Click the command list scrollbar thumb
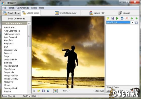The width and height of the screenshot is (141, 99). point(29,36)
